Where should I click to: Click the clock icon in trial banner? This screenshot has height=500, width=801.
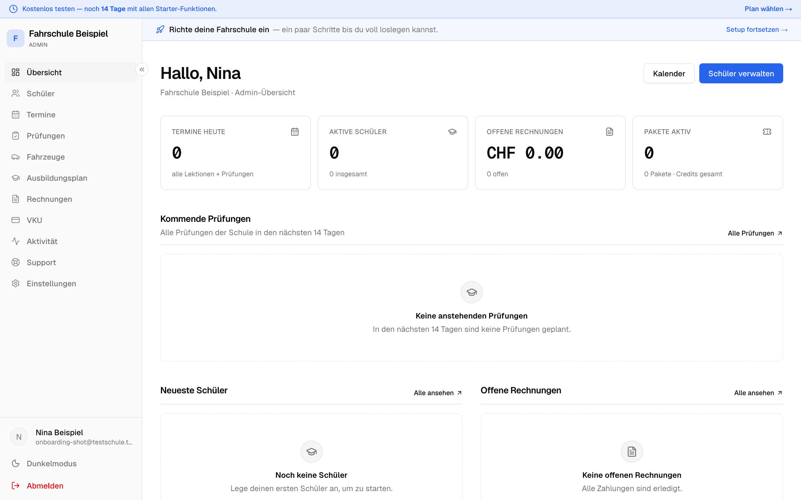[13, 9]
